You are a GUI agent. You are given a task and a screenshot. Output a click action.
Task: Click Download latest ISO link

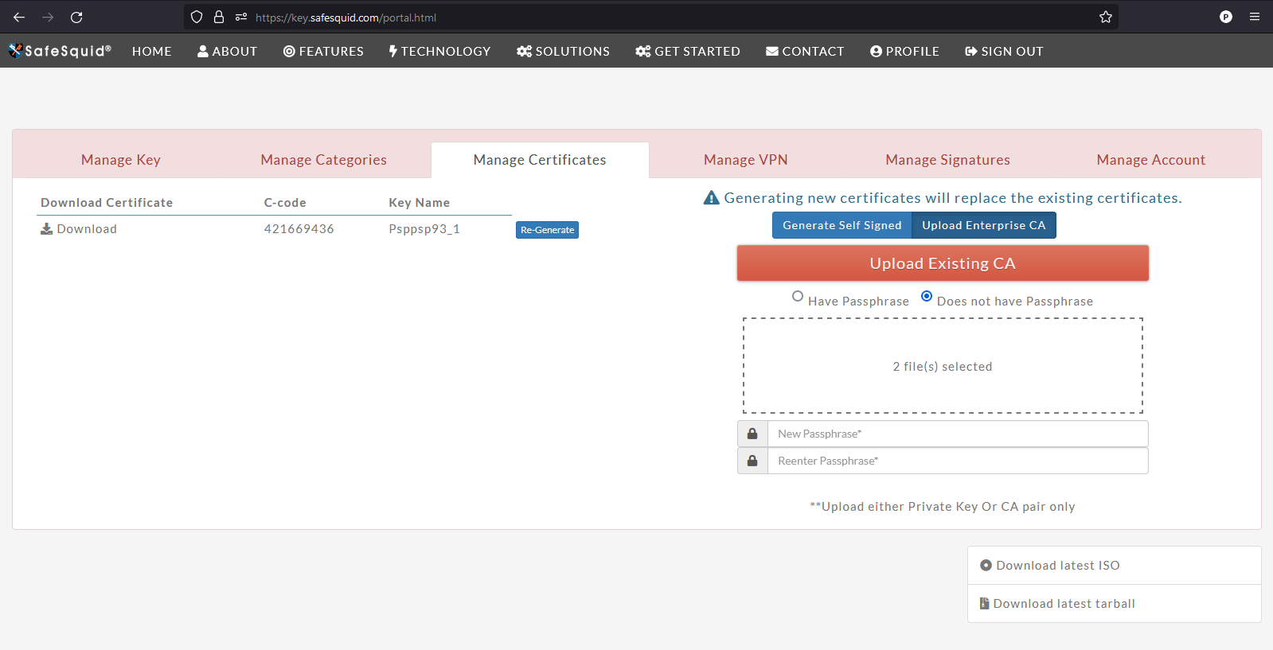click(1058, 566)
